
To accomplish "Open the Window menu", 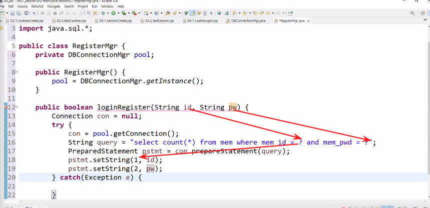I will [107, 6].
